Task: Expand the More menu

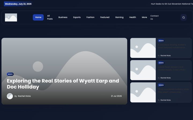Action: (x=144, y=17)
